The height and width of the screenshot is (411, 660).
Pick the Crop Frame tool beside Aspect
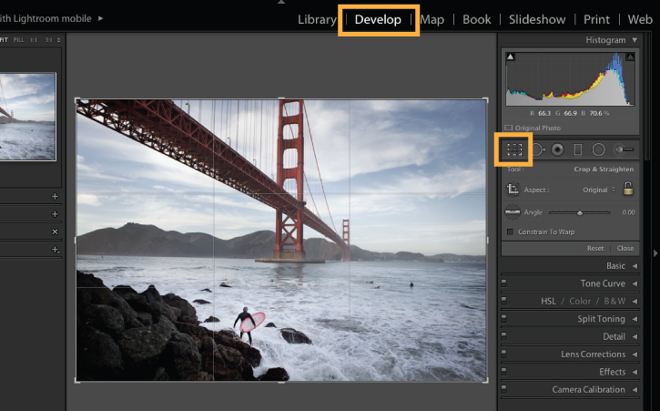pos(513,190)
